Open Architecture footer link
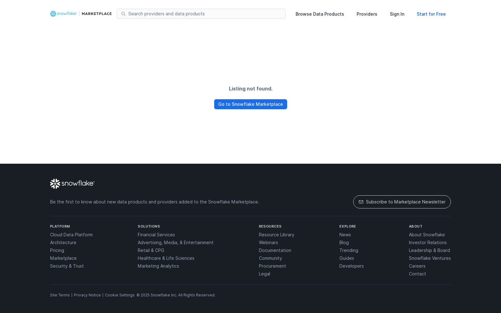This screenshot has width=501, height=313. 63,243
